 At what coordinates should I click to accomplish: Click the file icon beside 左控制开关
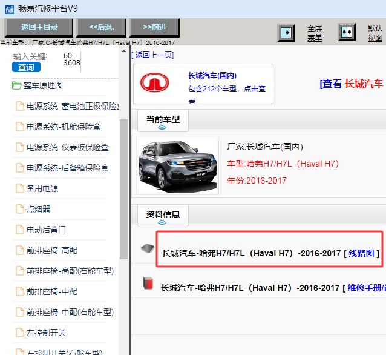click(x=20, y=333)
